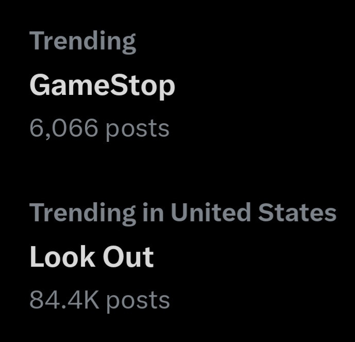View posts about Look Out
Viewport: 355px width, 342px height.
pyautogui.click(x=92, y=257)
